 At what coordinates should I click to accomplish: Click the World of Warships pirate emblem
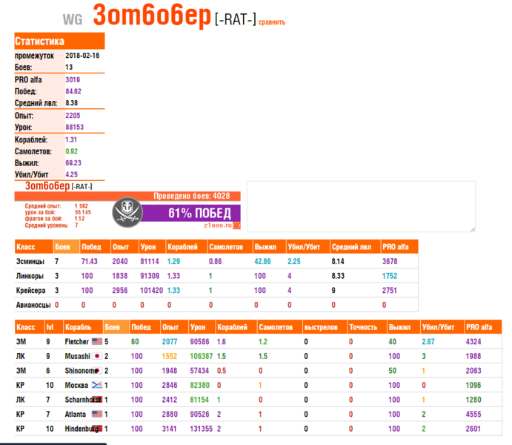pos(127,212)
